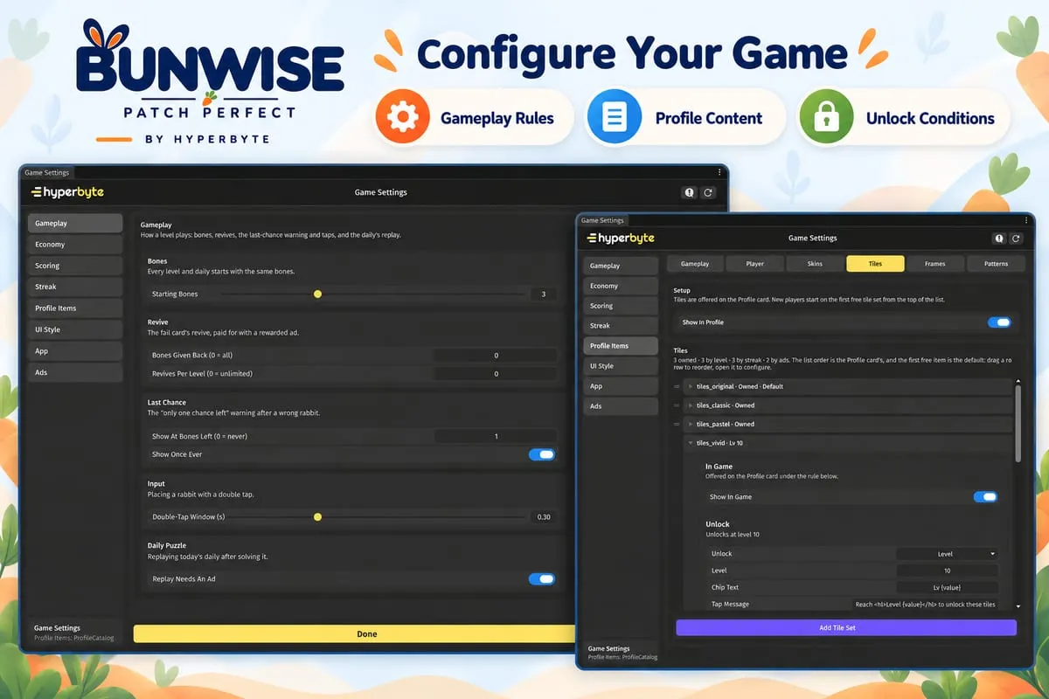Image resolution: width=1049 pixels, height=699 pixels.
Task: Open the Unlock dropdown set to Level
Action: (x=947, y=554)
